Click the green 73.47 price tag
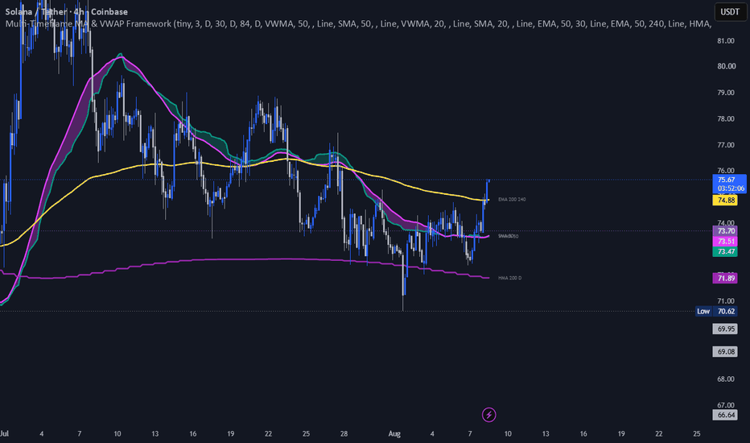Image resolution: width=750 pixels, height=443 pixels. 725,251
